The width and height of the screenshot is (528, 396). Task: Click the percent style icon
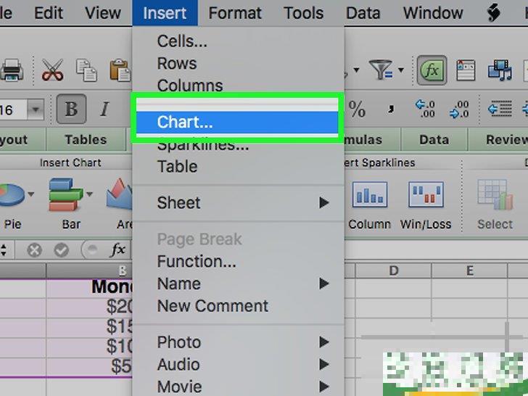click(x=358, y=110)
